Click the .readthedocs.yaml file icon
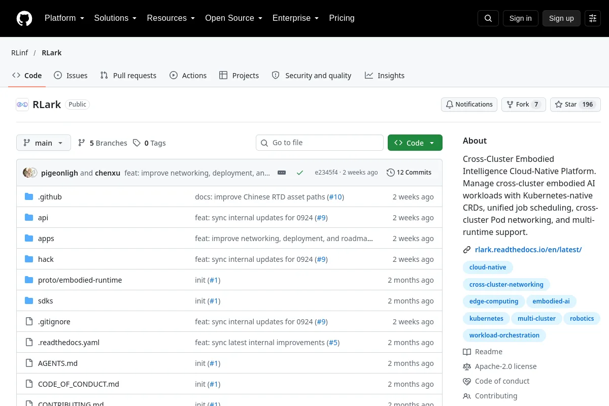The height and width of the screenshot is (406, 609). [29, 343]
